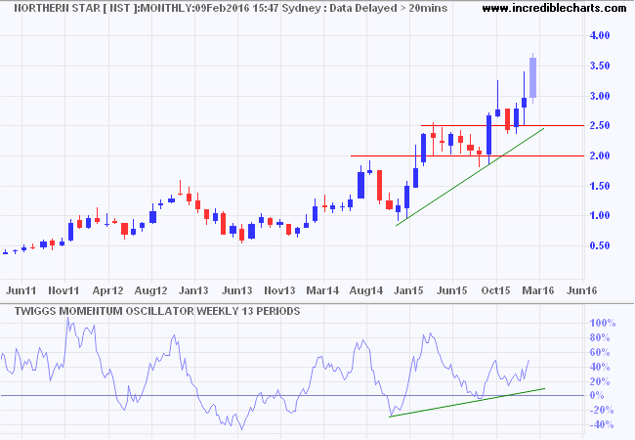Image resolution: width=635 pixels, height=440 pixels.
Task: Click the 100% oscillator axis label
Action: (x=603, y=324)
